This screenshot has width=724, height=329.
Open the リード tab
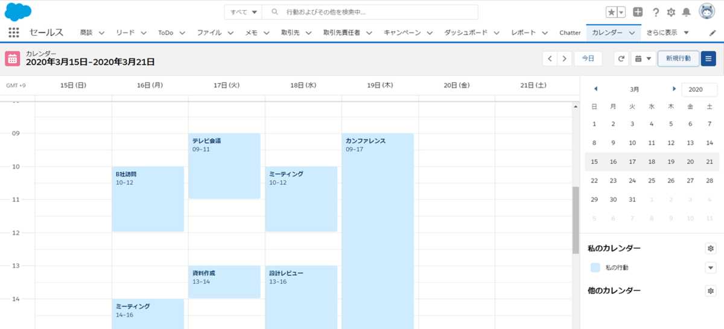point(125,33)
